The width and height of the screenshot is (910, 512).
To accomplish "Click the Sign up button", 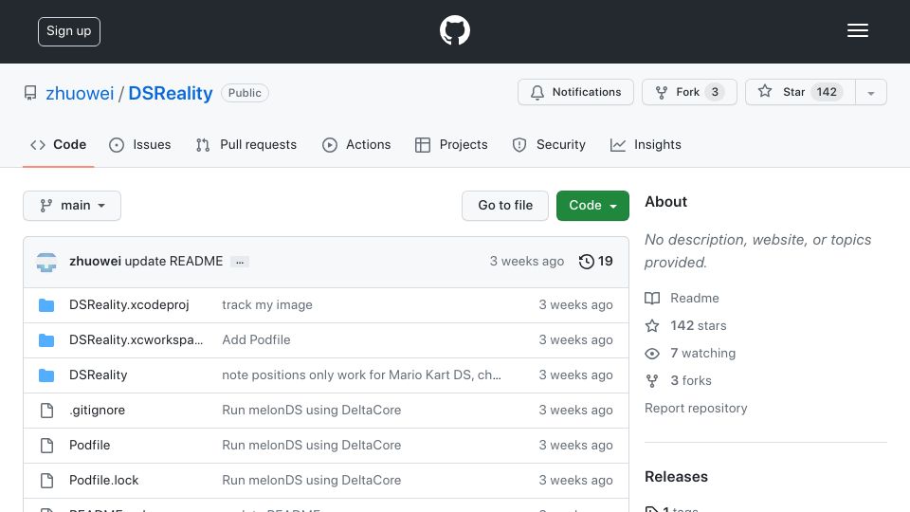I will [x=69, y=31].
